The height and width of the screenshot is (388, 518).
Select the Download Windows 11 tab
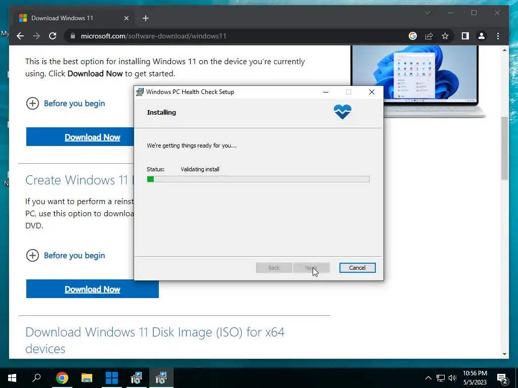pos(73,18)
